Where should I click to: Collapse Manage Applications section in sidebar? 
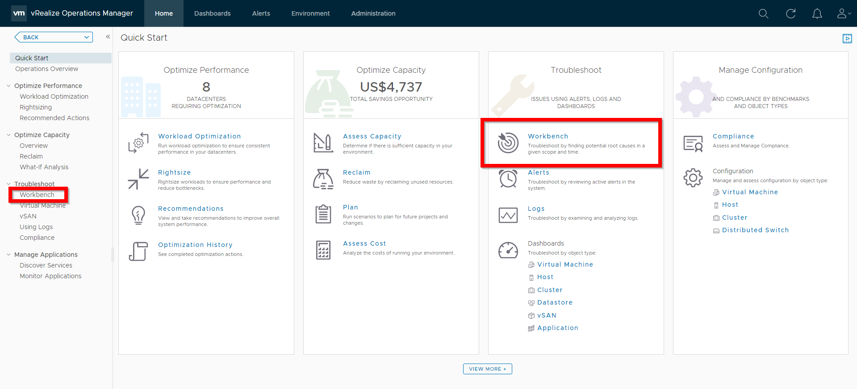click(x=8, y=254)
